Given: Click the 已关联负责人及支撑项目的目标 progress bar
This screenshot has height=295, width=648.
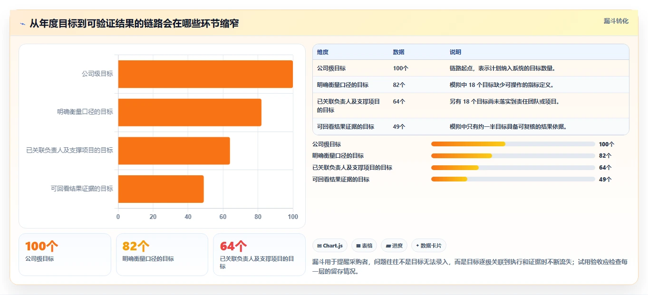Looking at the screenshot, I should pos(513,168).
